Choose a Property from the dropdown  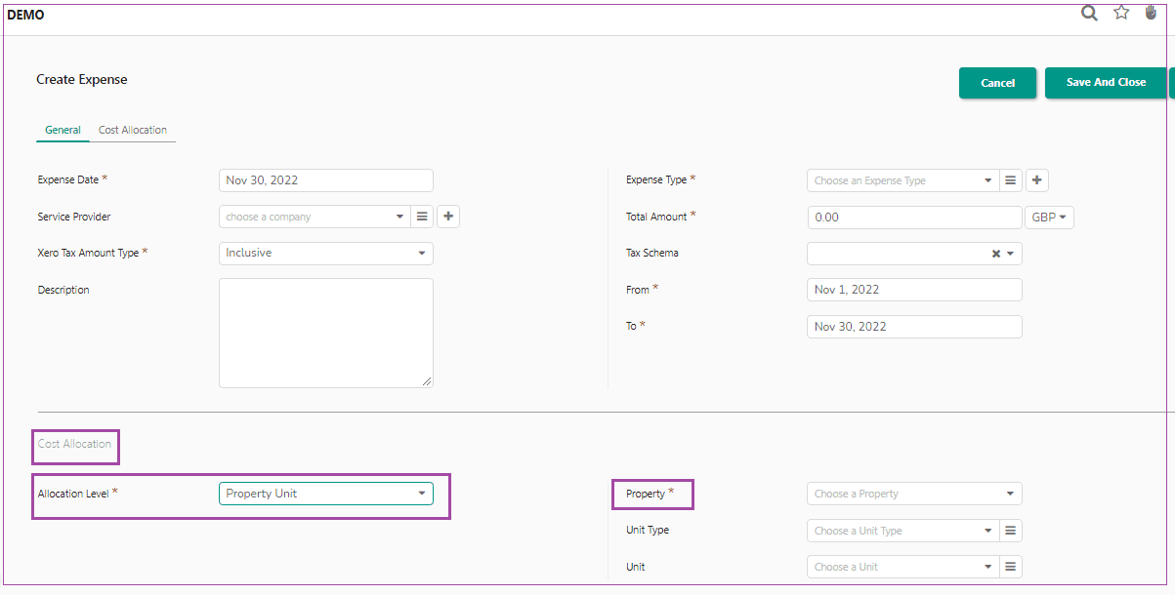pos(914,494)
